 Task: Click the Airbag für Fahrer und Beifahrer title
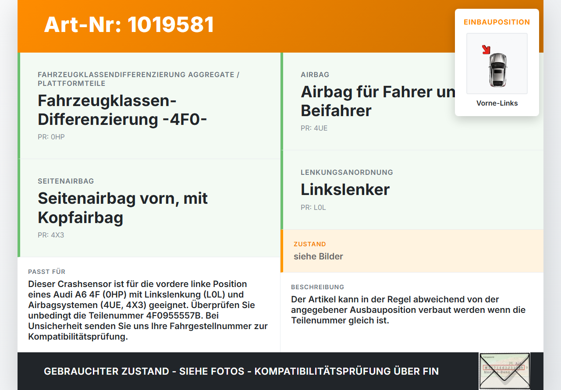click(x=378, y=101)
